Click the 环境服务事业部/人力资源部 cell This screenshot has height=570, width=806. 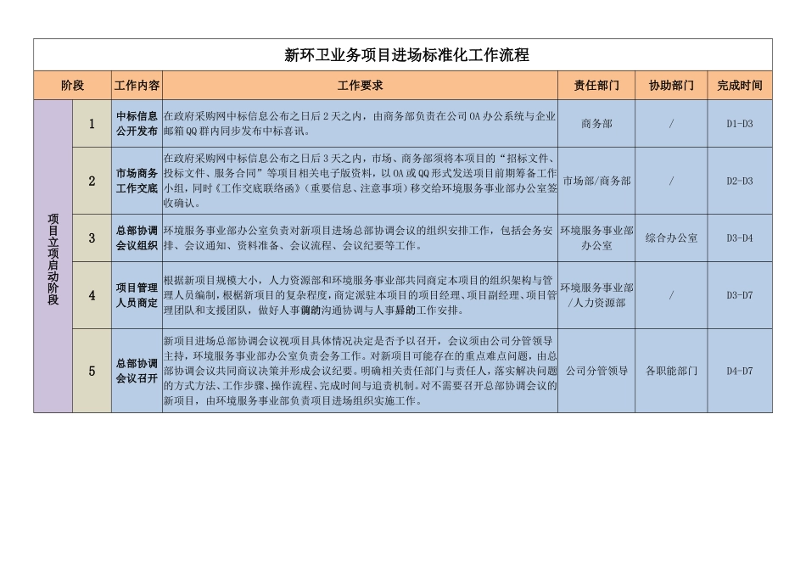pos(596,295)
